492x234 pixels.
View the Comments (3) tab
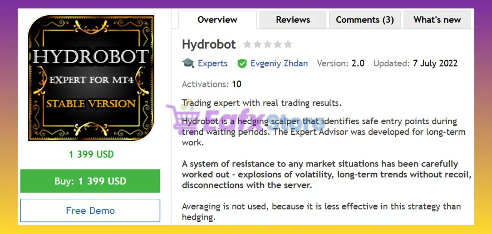pyautogui.click(x=365, y=20)
